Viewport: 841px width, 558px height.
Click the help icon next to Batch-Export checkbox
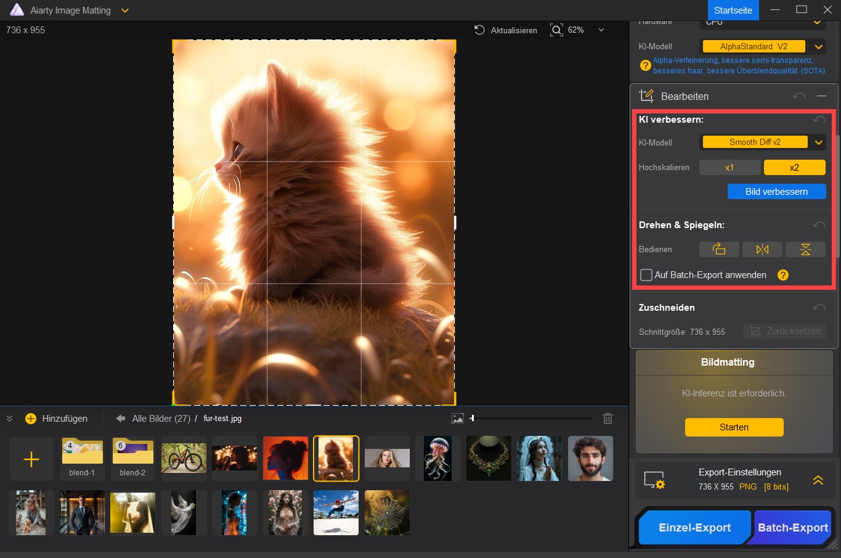coord(782,275)
